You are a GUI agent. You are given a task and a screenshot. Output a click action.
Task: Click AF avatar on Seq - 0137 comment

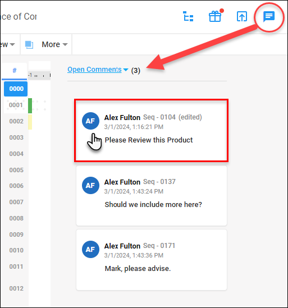click(90, 186)
